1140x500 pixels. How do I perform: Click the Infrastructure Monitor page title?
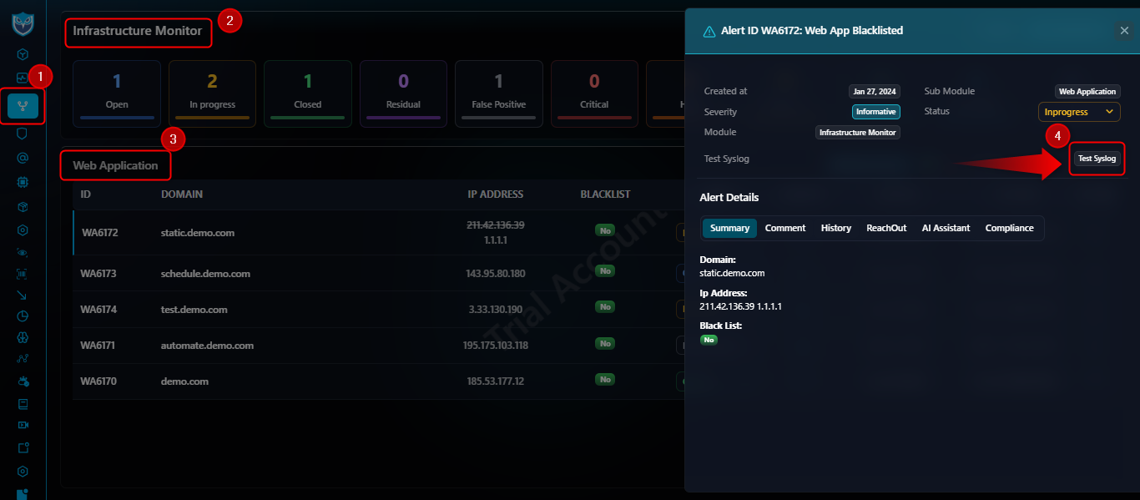click(x=138, y=31)
